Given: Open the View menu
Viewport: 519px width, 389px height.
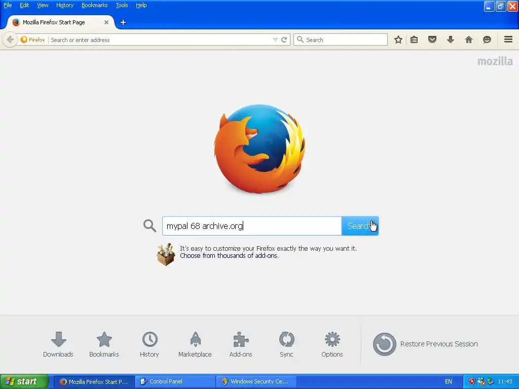Looking at the screenshot, I should click(x=43, y=5).
